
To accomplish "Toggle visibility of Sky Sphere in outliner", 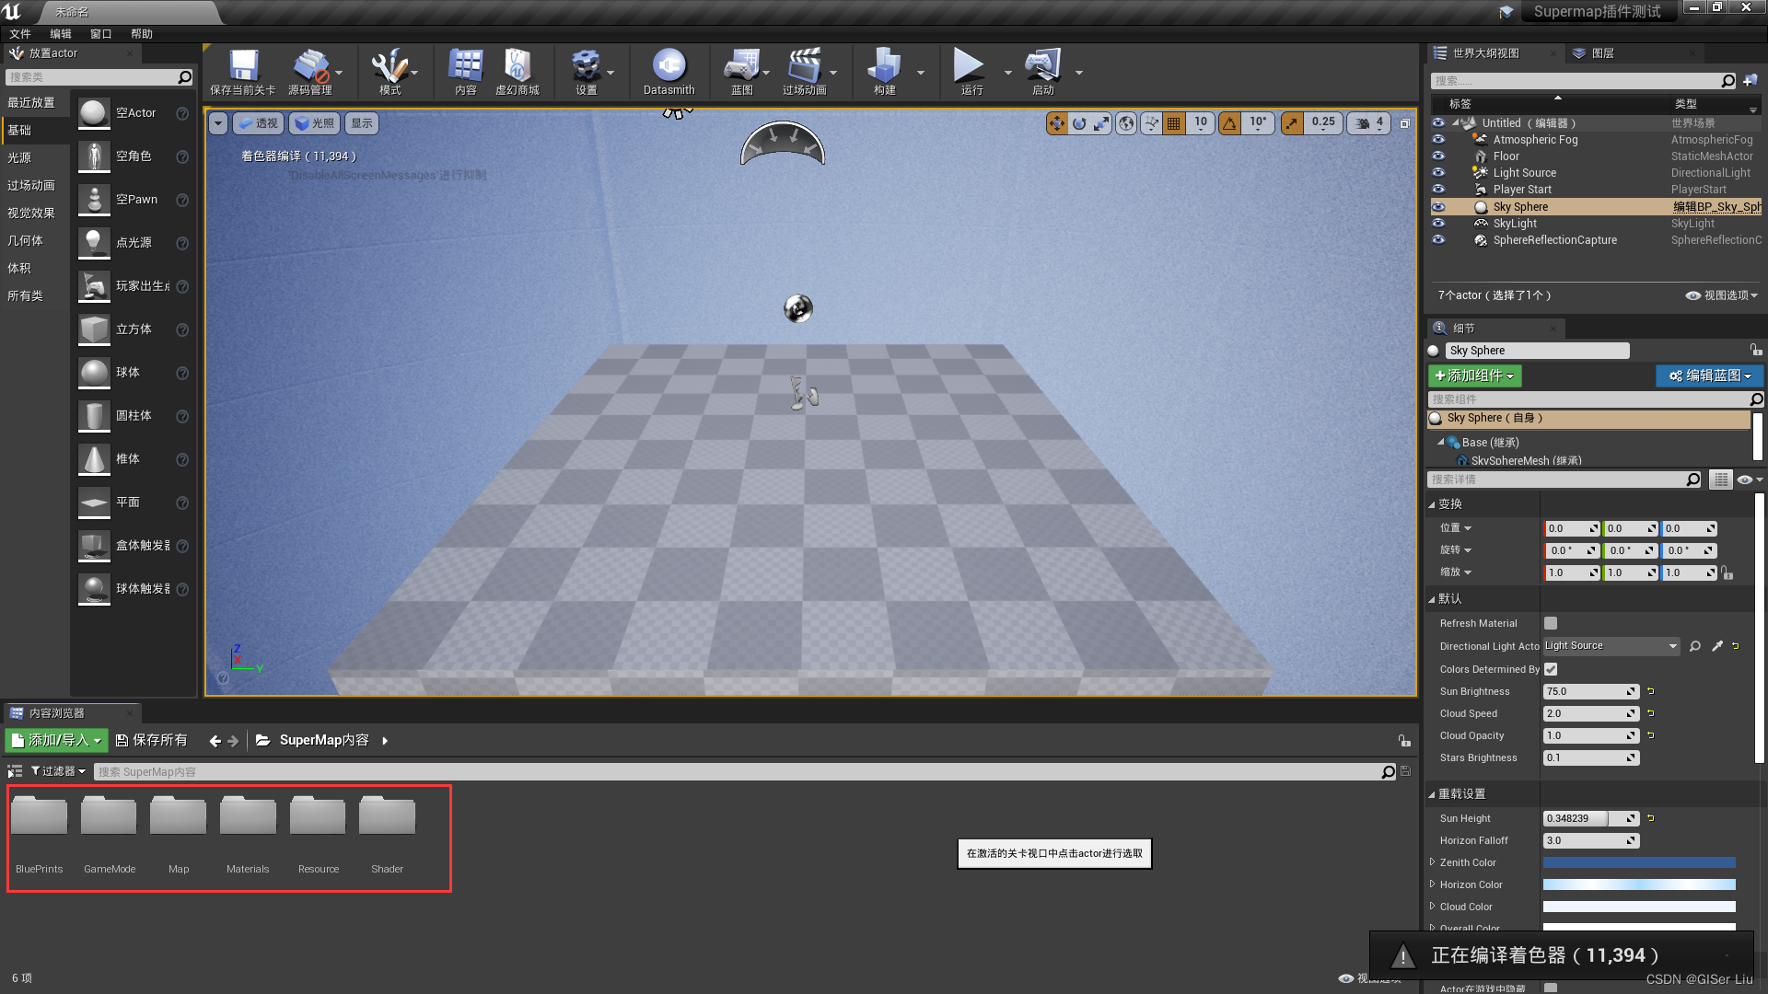I will tap(1438, 206).
